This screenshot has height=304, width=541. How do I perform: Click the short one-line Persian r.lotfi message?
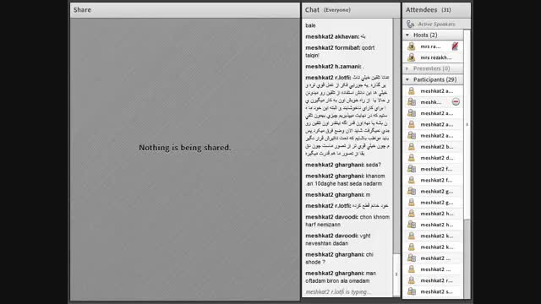click(x=347, y=206)
